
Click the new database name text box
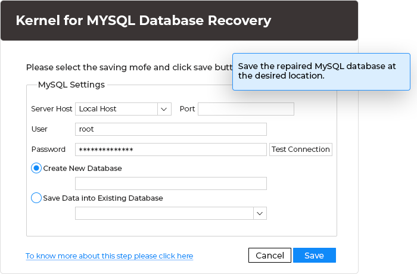click(170, 183)
